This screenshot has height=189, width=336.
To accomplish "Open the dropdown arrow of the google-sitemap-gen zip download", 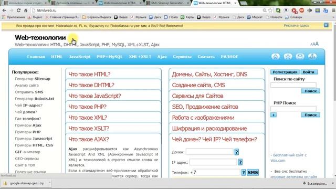I will (x=49, y=183).
